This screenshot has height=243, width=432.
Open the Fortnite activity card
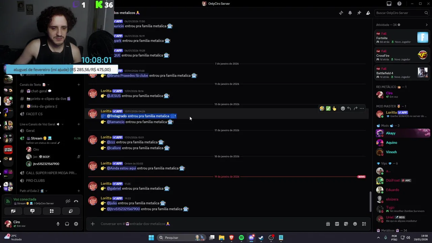[x=402, y=37]
